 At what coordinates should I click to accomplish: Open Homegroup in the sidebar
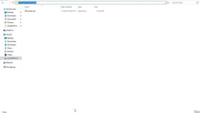[11, 67]
